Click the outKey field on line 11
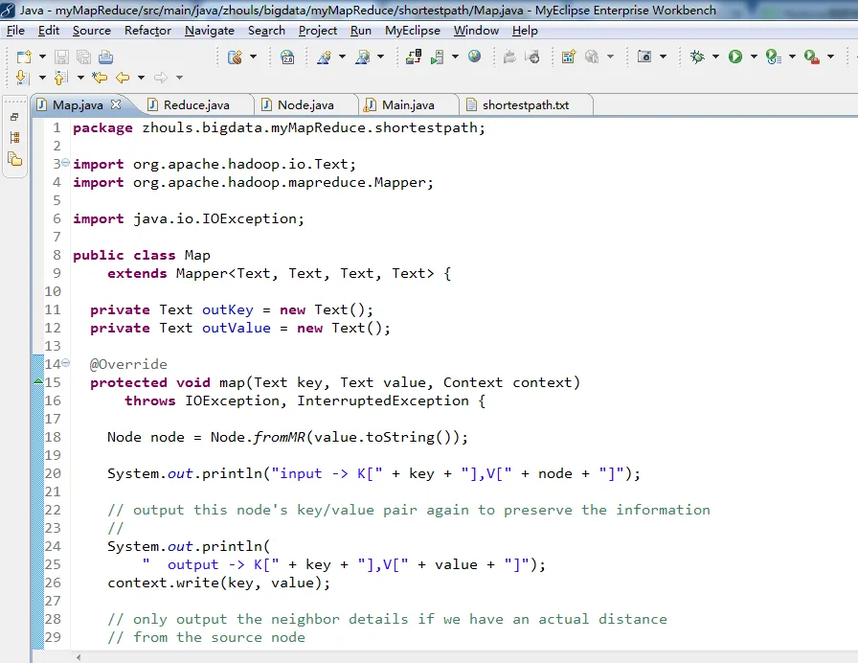858x663 pixels. click(x=228, y=309)
